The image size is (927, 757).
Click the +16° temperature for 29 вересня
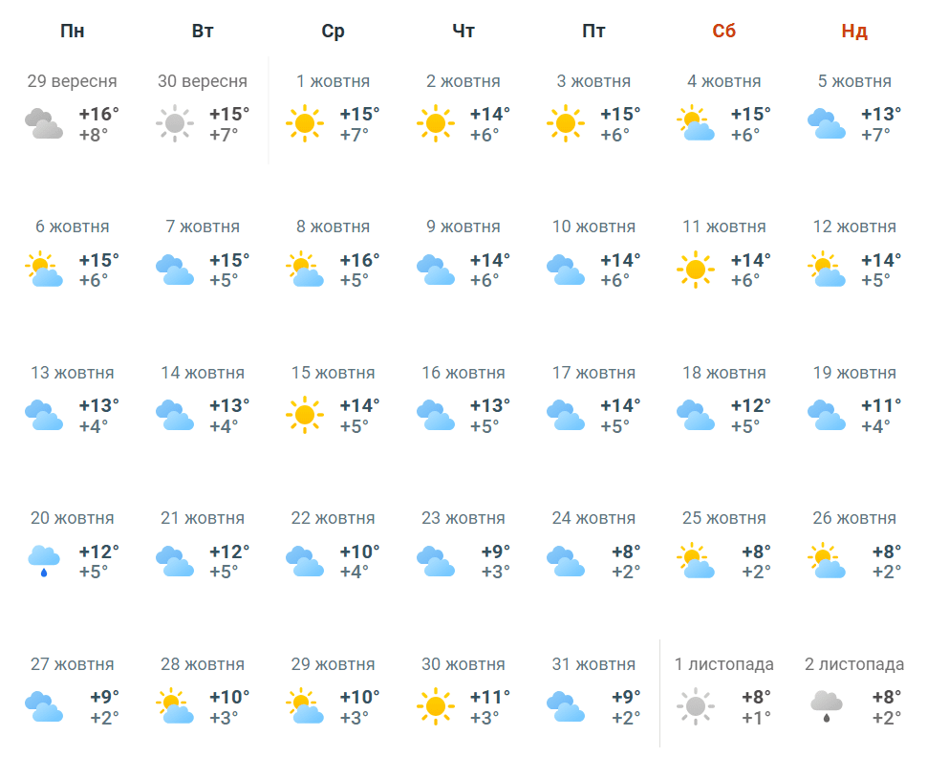click(x=99, y=114)
